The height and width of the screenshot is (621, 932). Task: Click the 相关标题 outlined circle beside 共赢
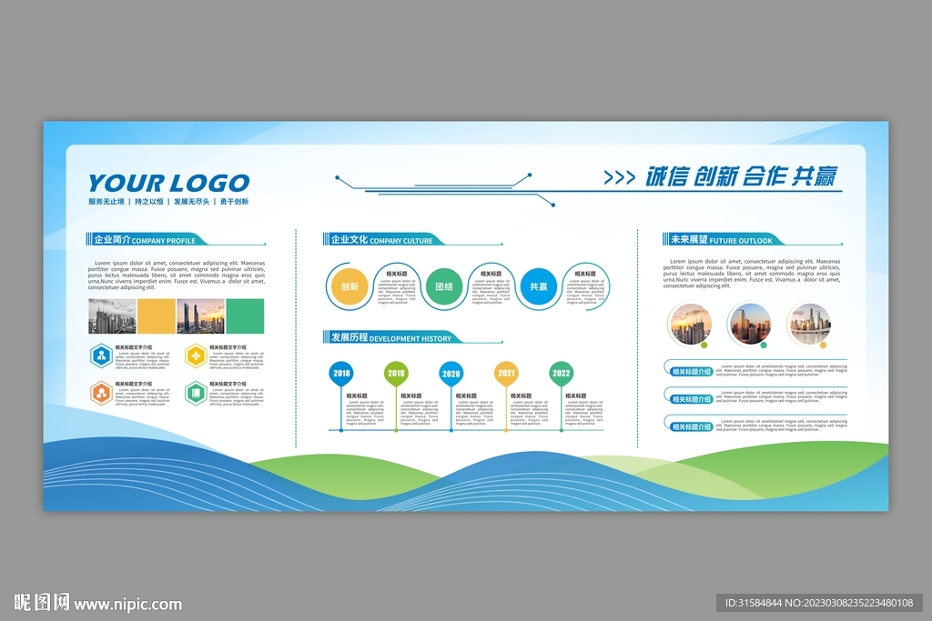click(585, 286)
